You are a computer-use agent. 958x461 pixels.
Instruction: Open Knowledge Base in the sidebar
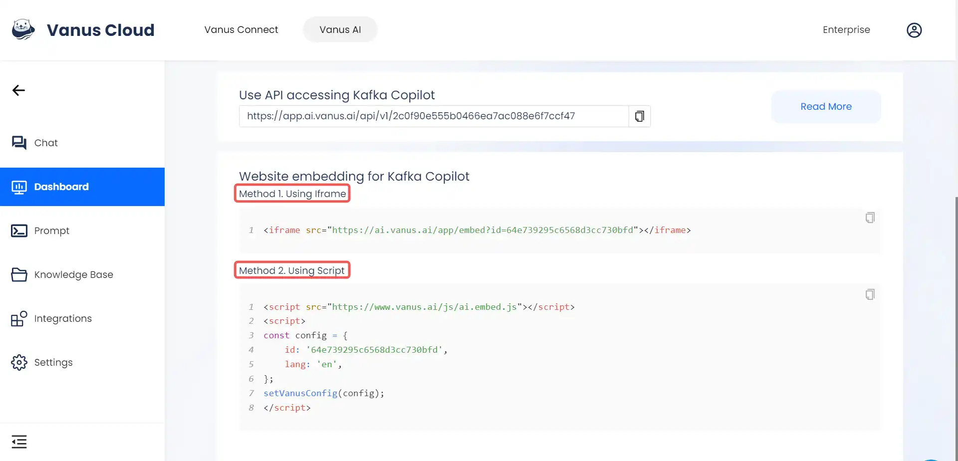pyautogui.click(x=82, y=274)
